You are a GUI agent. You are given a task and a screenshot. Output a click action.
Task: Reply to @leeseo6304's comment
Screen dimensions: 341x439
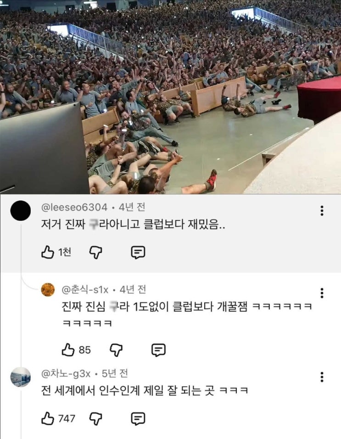pyautogui.click(x=138, y=252)
